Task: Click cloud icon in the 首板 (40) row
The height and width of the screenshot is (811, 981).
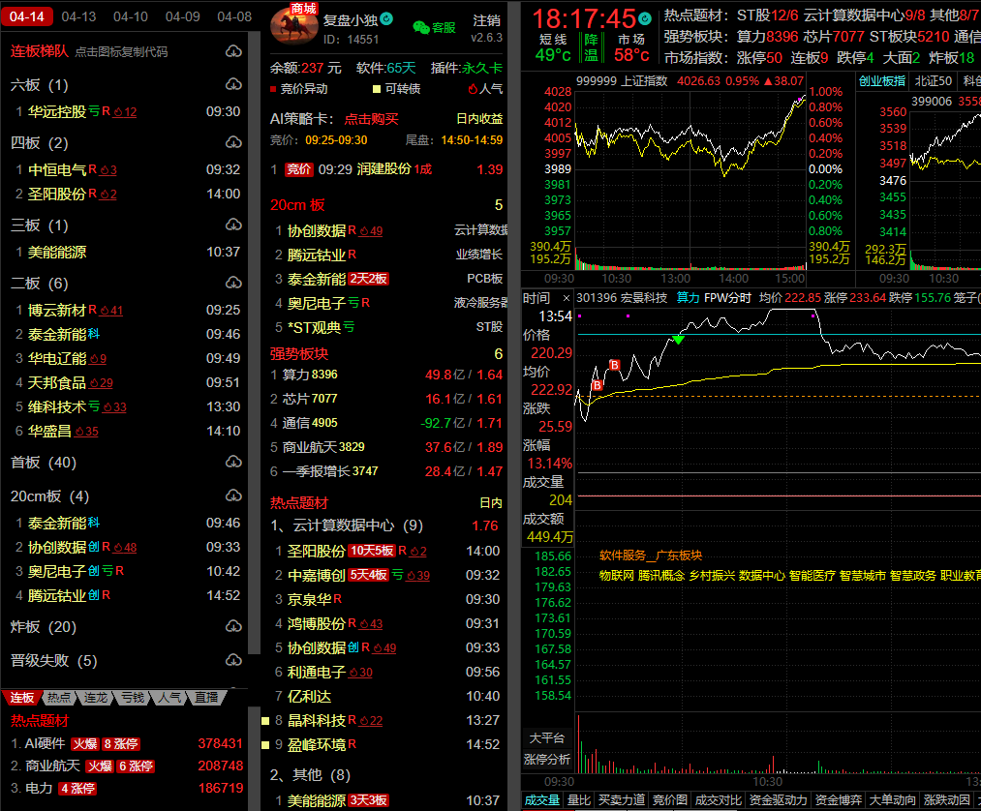Action: coord(233,463)
